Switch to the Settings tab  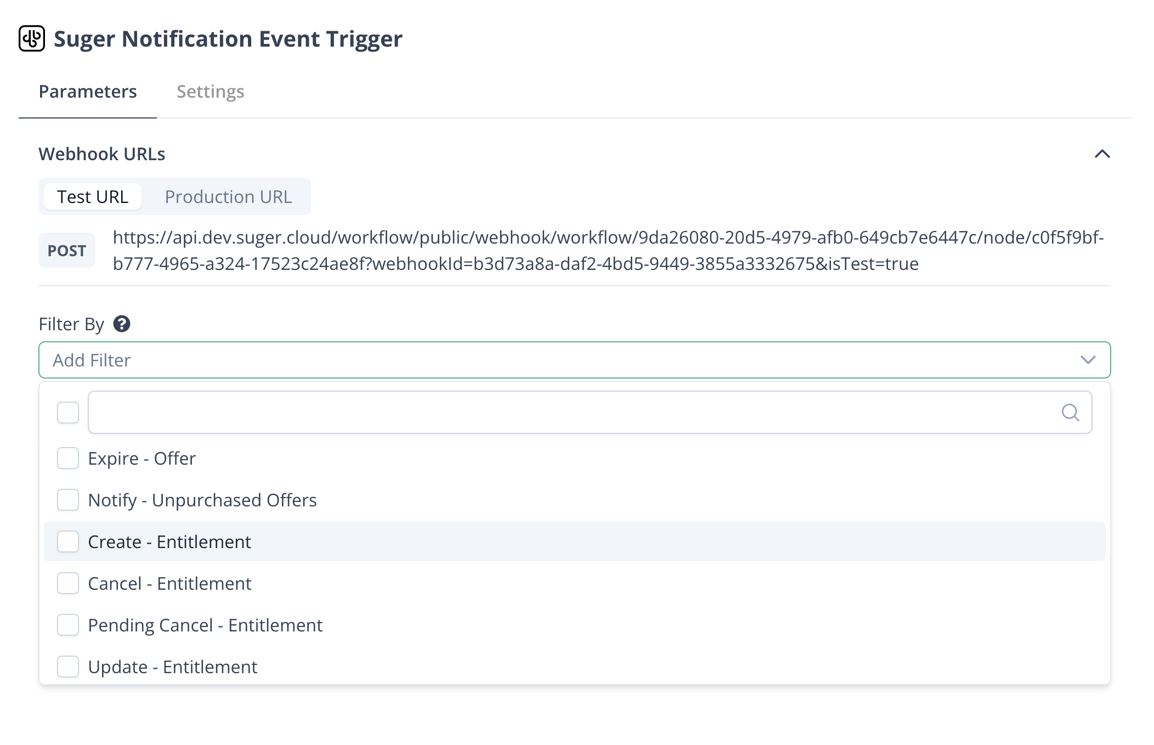(x=210, y=92)
